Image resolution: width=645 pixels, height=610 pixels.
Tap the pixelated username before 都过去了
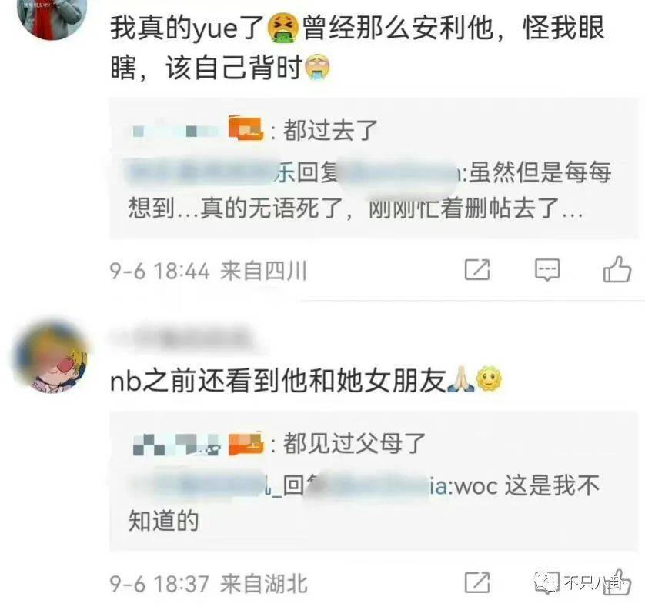[x=175, y=131]
